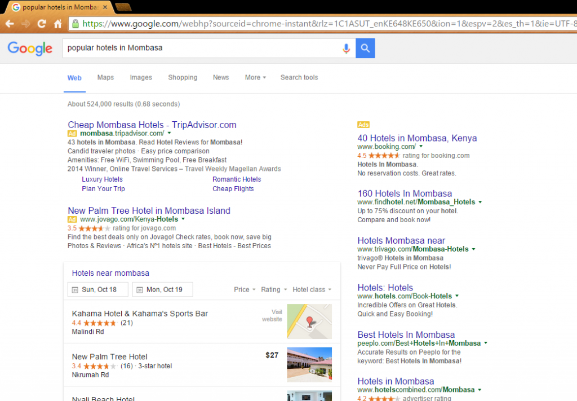
Task: Expand arrow beside mombasa.tripadvisor.com URL
Action: tap(169, 133)
